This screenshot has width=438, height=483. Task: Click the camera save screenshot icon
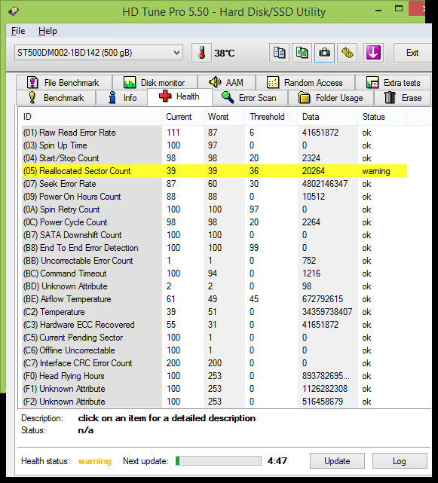pyautogui.click(x=324, y=53)
